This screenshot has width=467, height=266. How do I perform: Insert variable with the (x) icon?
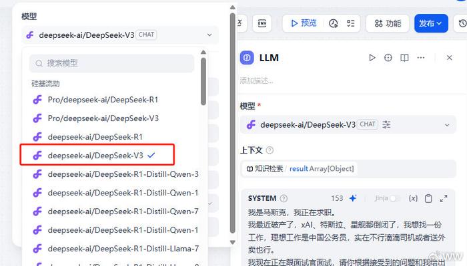(413, 198)
